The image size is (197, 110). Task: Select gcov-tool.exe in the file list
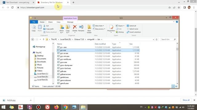tap(66, 68)
